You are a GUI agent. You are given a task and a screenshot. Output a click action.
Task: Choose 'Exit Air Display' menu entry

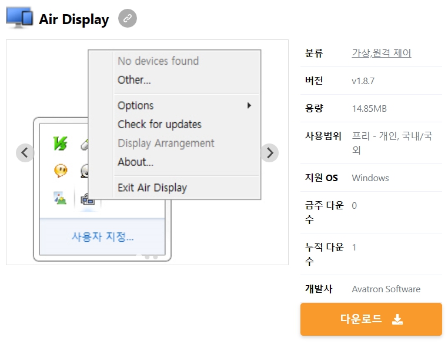pyautogui.click(x=188, y=188)
